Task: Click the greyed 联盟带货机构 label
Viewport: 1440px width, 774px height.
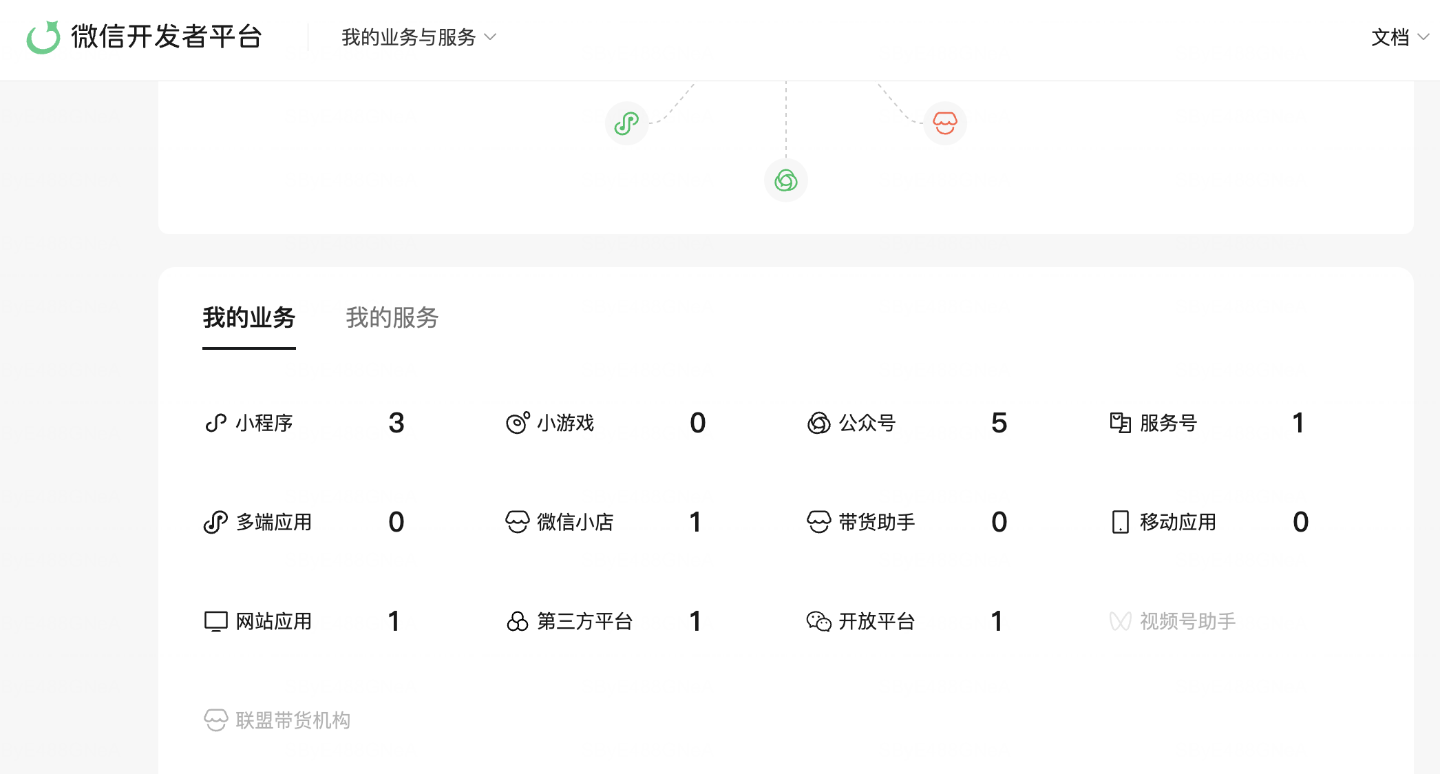Action: point(293,720)
